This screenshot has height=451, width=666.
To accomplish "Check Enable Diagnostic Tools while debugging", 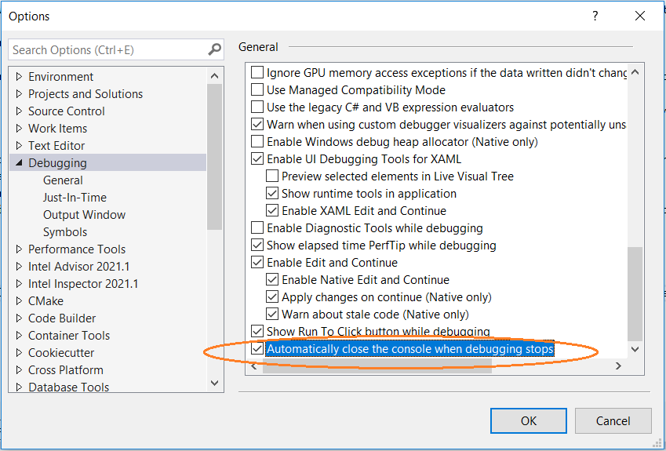I will pyautogui.click(x=257, y=227).
